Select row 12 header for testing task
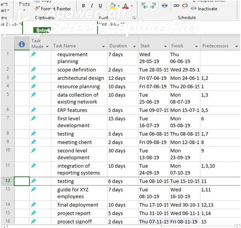The image size is (241, 228). (7, 181)
